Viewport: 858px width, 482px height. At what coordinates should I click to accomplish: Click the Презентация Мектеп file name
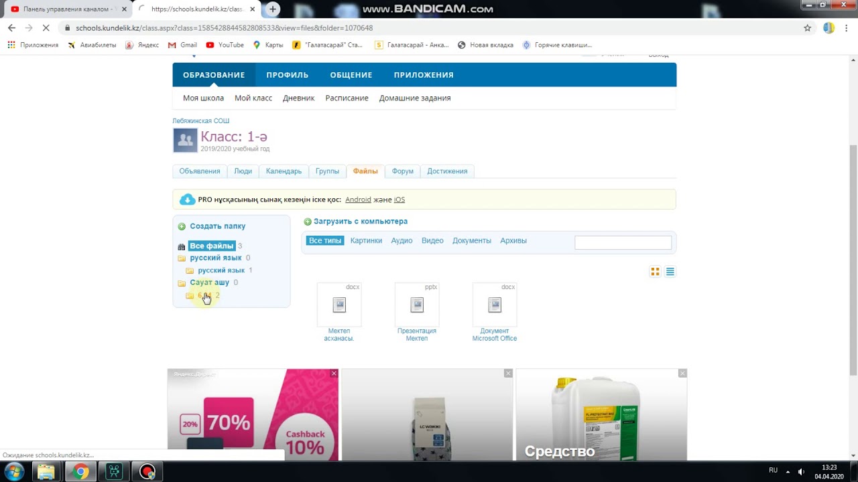click(417, 335)
